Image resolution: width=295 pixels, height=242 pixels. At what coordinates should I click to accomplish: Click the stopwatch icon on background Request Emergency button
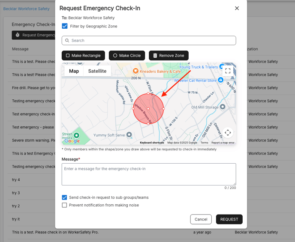[18, 35]
